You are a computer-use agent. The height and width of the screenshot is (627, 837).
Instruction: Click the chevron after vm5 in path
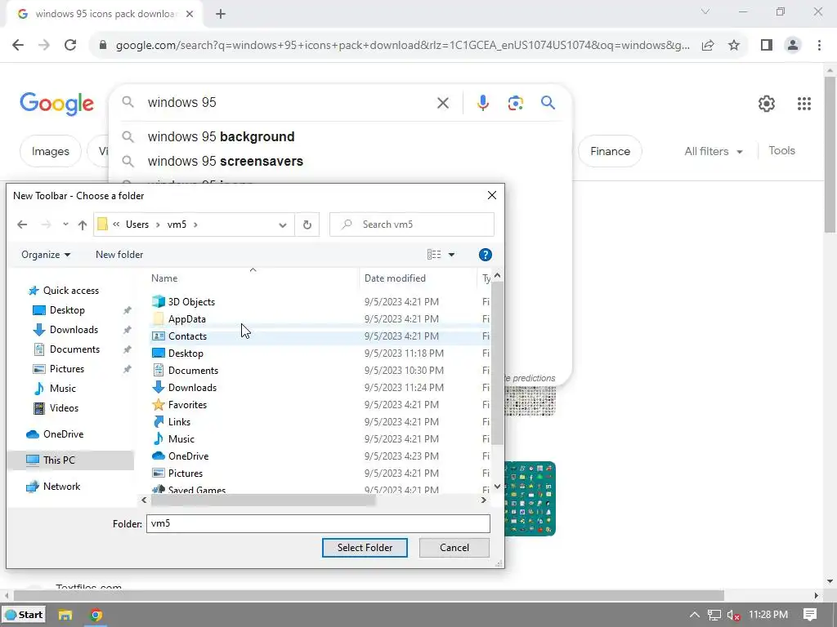click(195, 225)
